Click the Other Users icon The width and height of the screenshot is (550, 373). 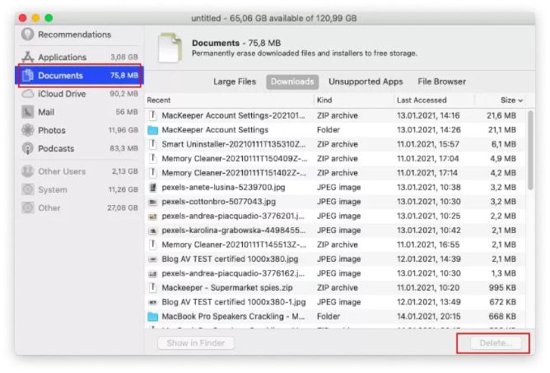28,171
